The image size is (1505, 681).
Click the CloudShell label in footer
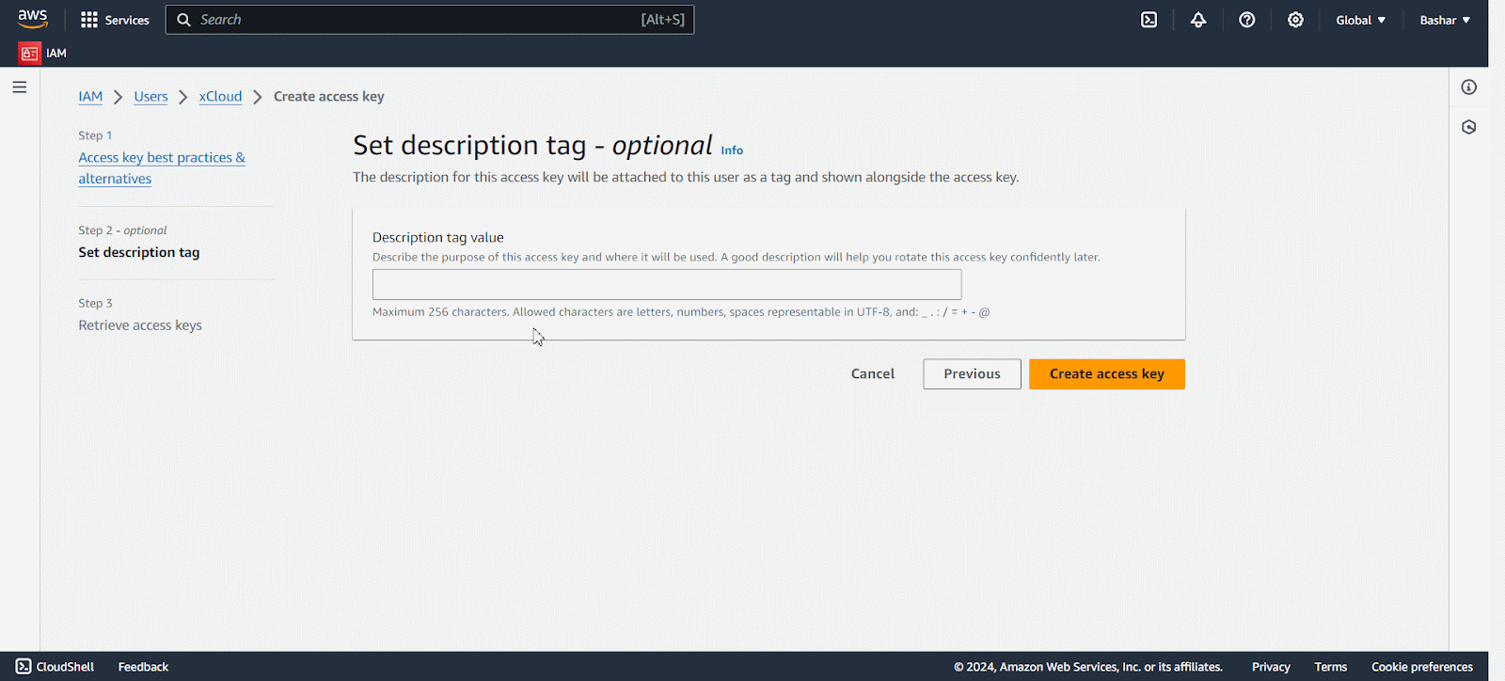click(x=65, y=667)
